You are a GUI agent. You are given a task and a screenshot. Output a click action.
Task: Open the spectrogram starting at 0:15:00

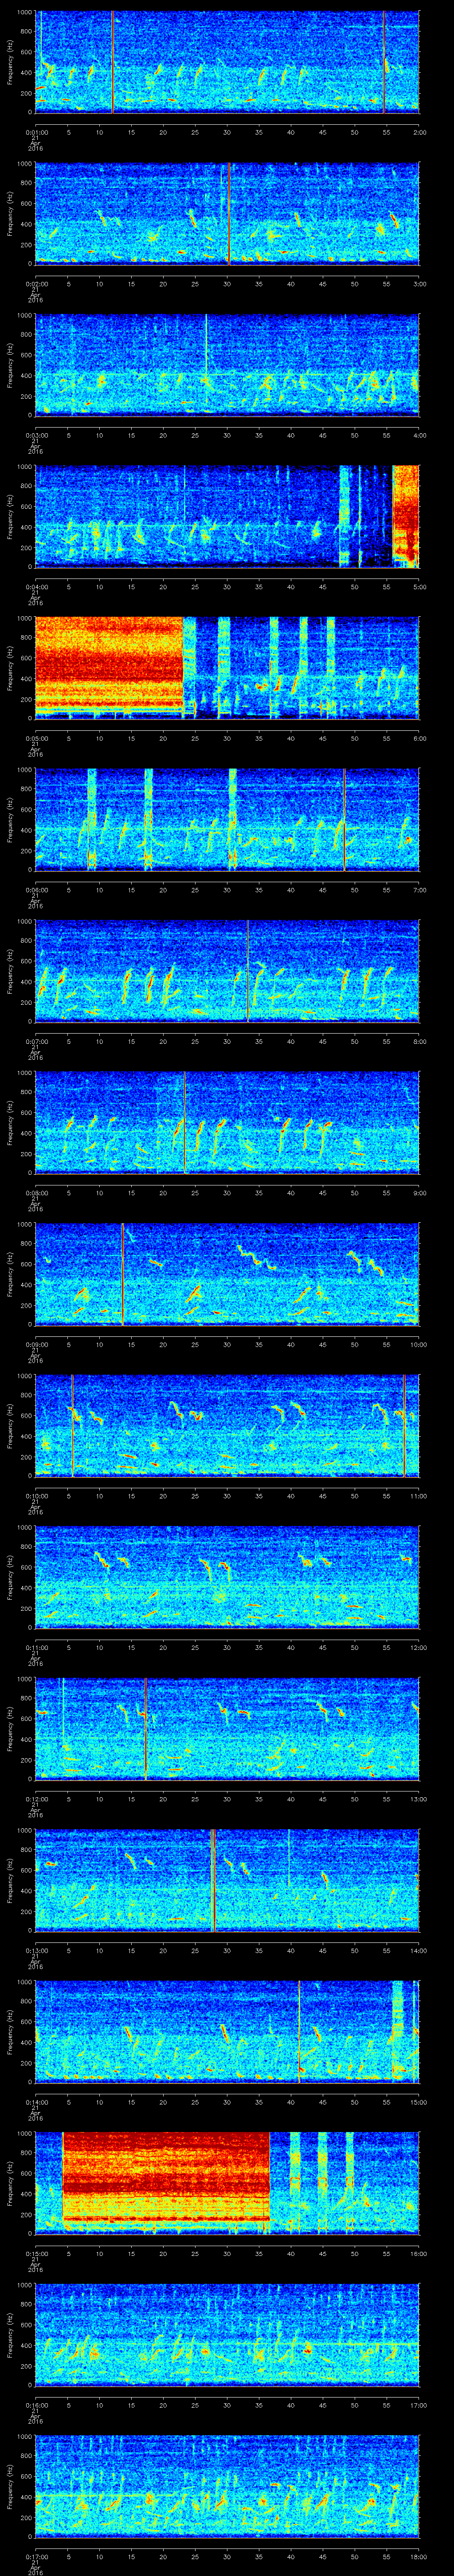click(x=227, y=2183)
